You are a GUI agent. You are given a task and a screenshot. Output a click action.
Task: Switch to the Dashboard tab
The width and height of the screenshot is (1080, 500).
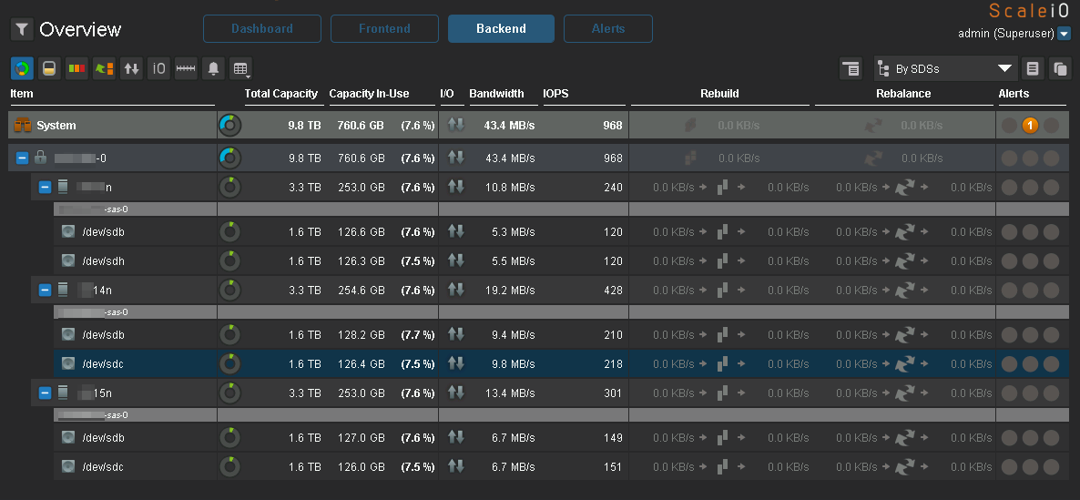pos(262,29)
